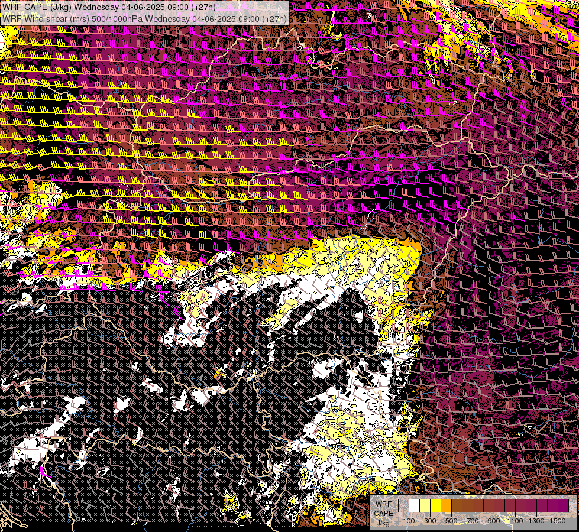
Task: Click the 500 legend tick label
Action: (451, 521)
